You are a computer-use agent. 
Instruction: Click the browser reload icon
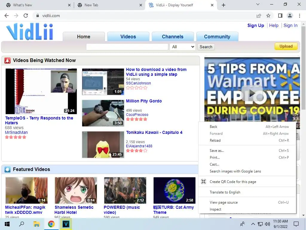26,16
